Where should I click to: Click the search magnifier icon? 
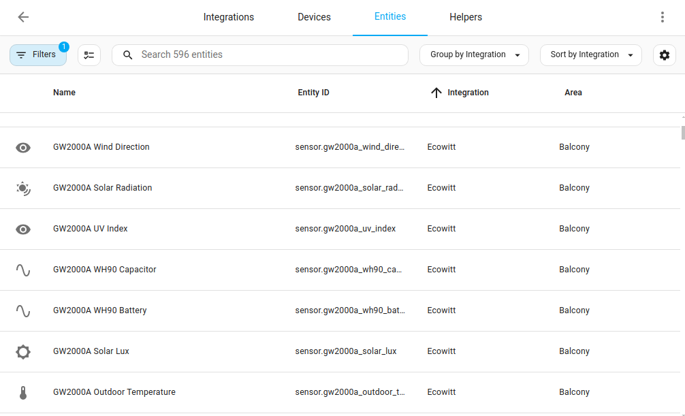pos(128,54)
